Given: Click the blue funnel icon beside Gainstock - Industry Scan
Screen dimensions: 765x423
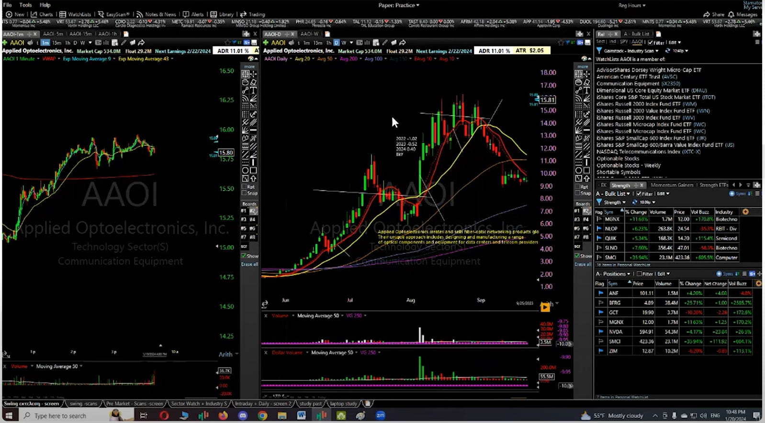Looking at the screenshot, I should 599,51.
